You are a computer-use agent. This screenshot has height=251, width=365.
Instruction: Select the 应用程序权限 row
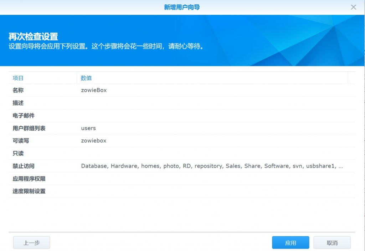point(182,179)
